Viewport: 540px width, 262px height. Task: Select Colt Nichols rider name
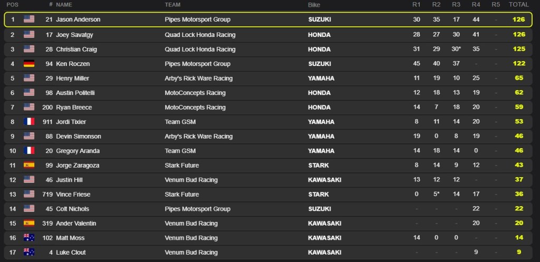pyautogui.click(x=74, y=209)
